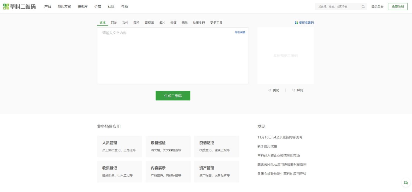
Task: Open 模板库建码 grid icon link
Action: [296, 23]
